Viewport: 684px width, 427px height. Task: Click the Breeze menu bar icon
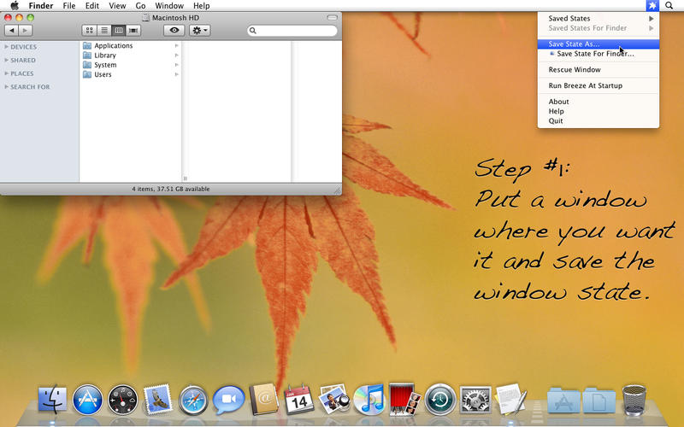click(652, 6)
